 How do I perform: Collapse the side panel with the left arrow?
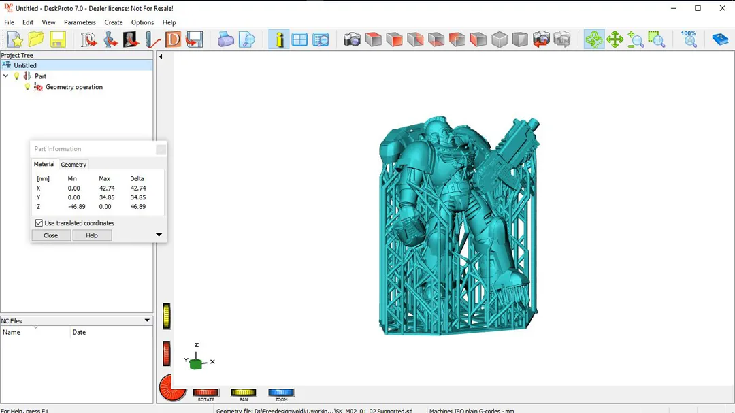(x=161, y=56)
